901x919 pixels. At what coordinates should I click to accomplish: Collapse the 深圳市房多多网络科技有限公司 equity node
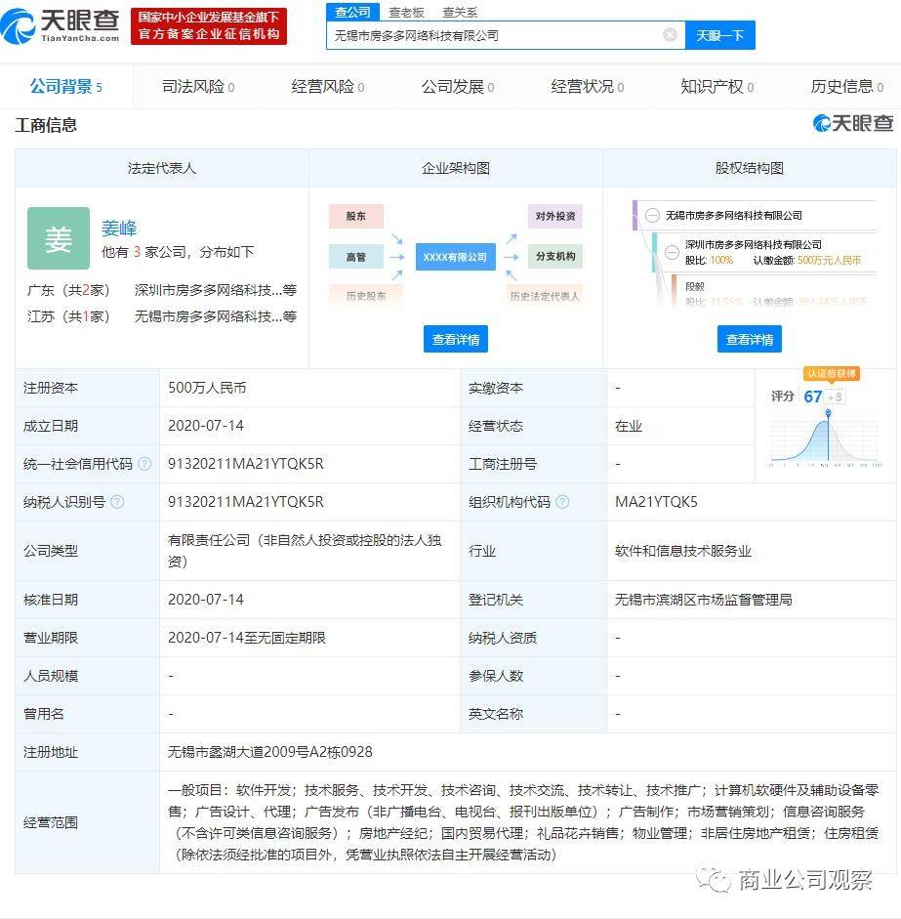point(672,252)
